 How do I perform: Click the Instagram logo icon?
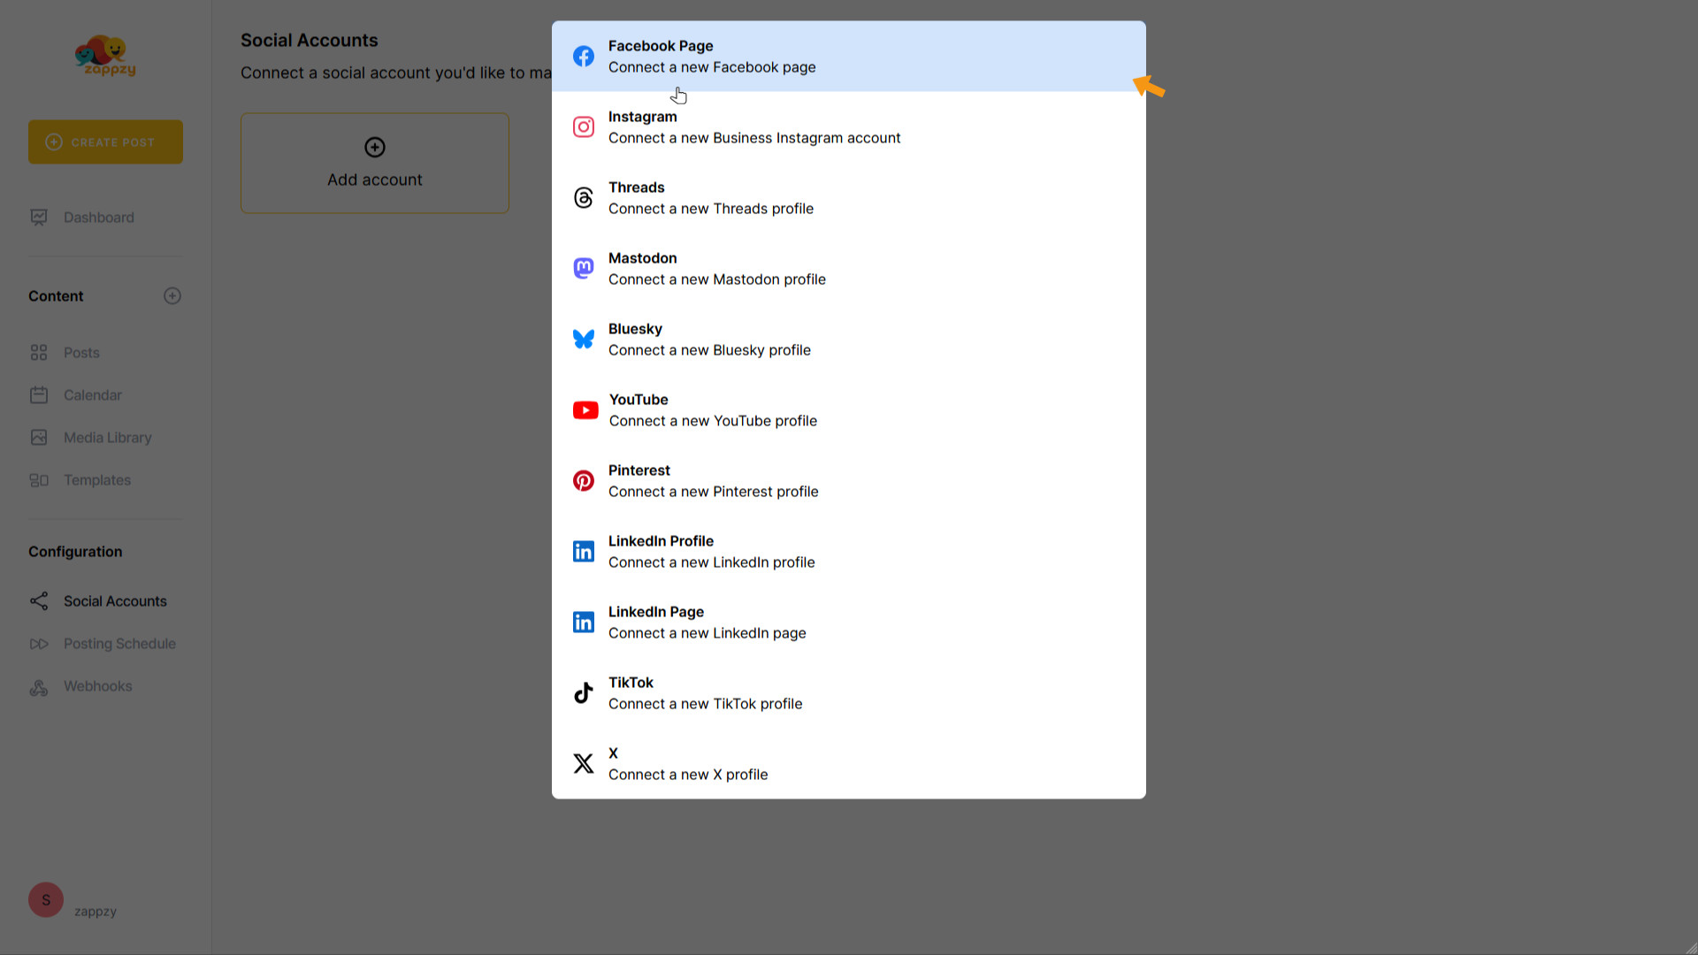[x=584, y=127]
